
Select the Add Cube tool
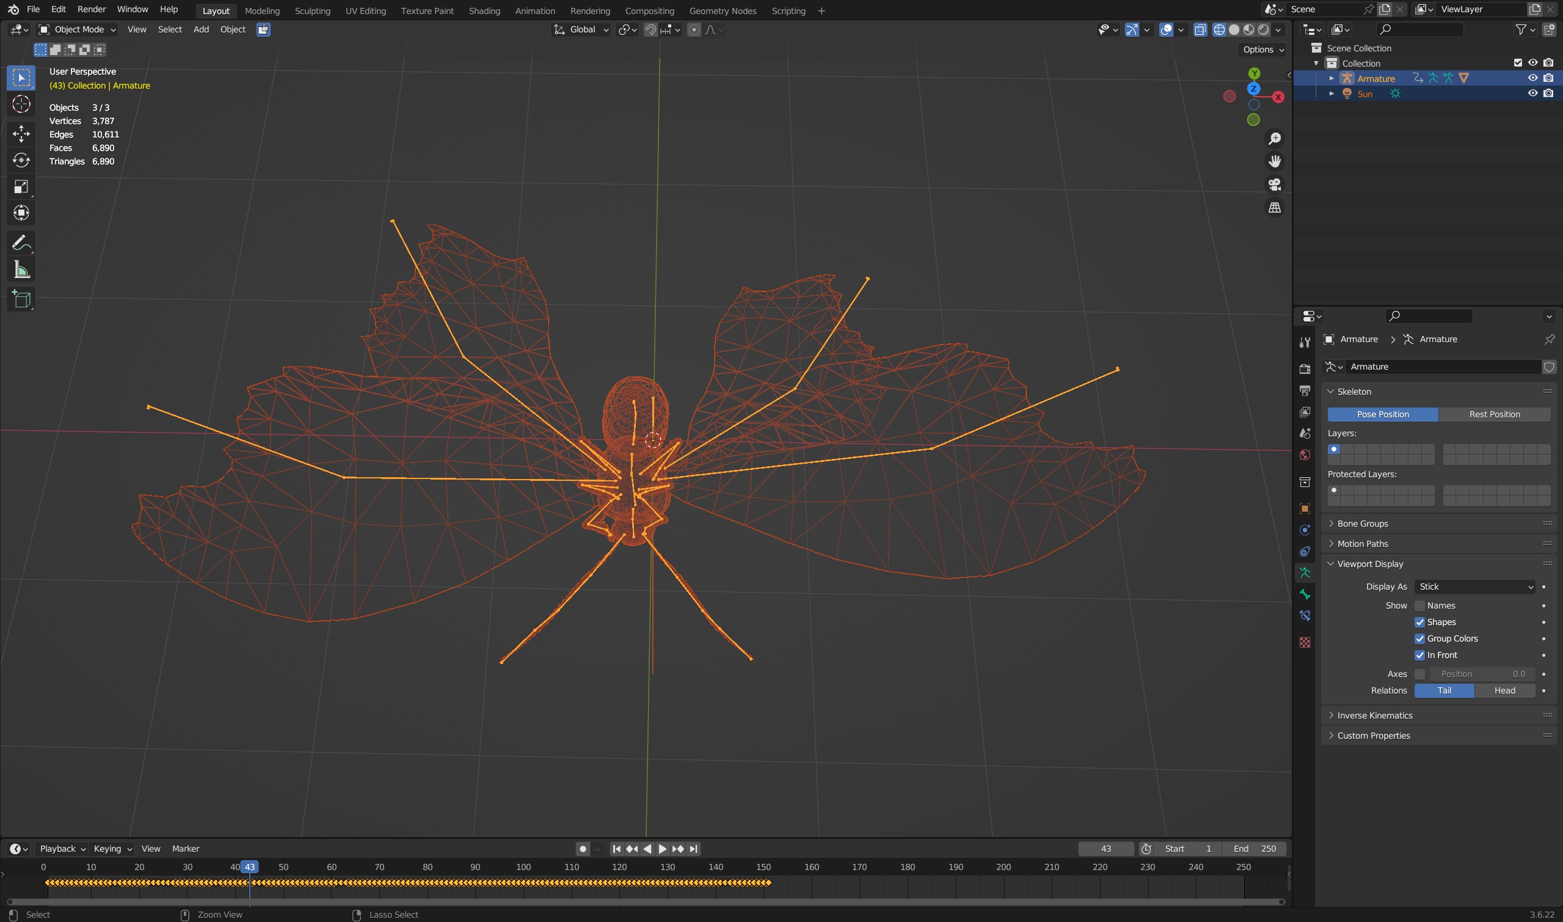(21, 299)
